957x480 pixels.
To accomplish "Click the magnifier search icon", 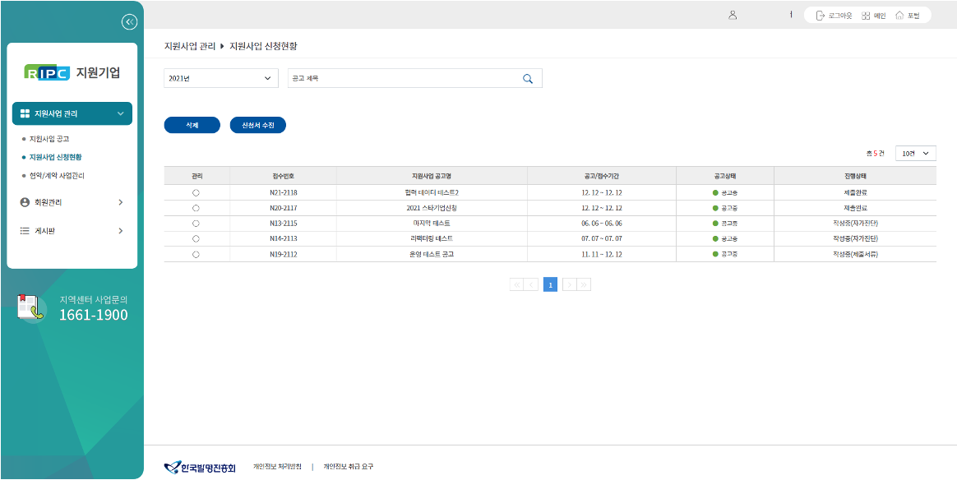I will click(528, 79).
